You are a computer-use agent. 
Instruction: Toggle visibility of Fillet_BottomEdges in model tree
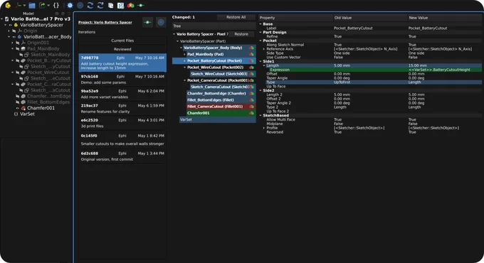18,102
